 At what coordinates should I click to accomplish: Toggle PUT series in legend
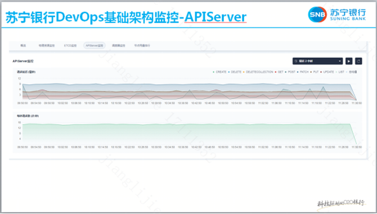314,72
